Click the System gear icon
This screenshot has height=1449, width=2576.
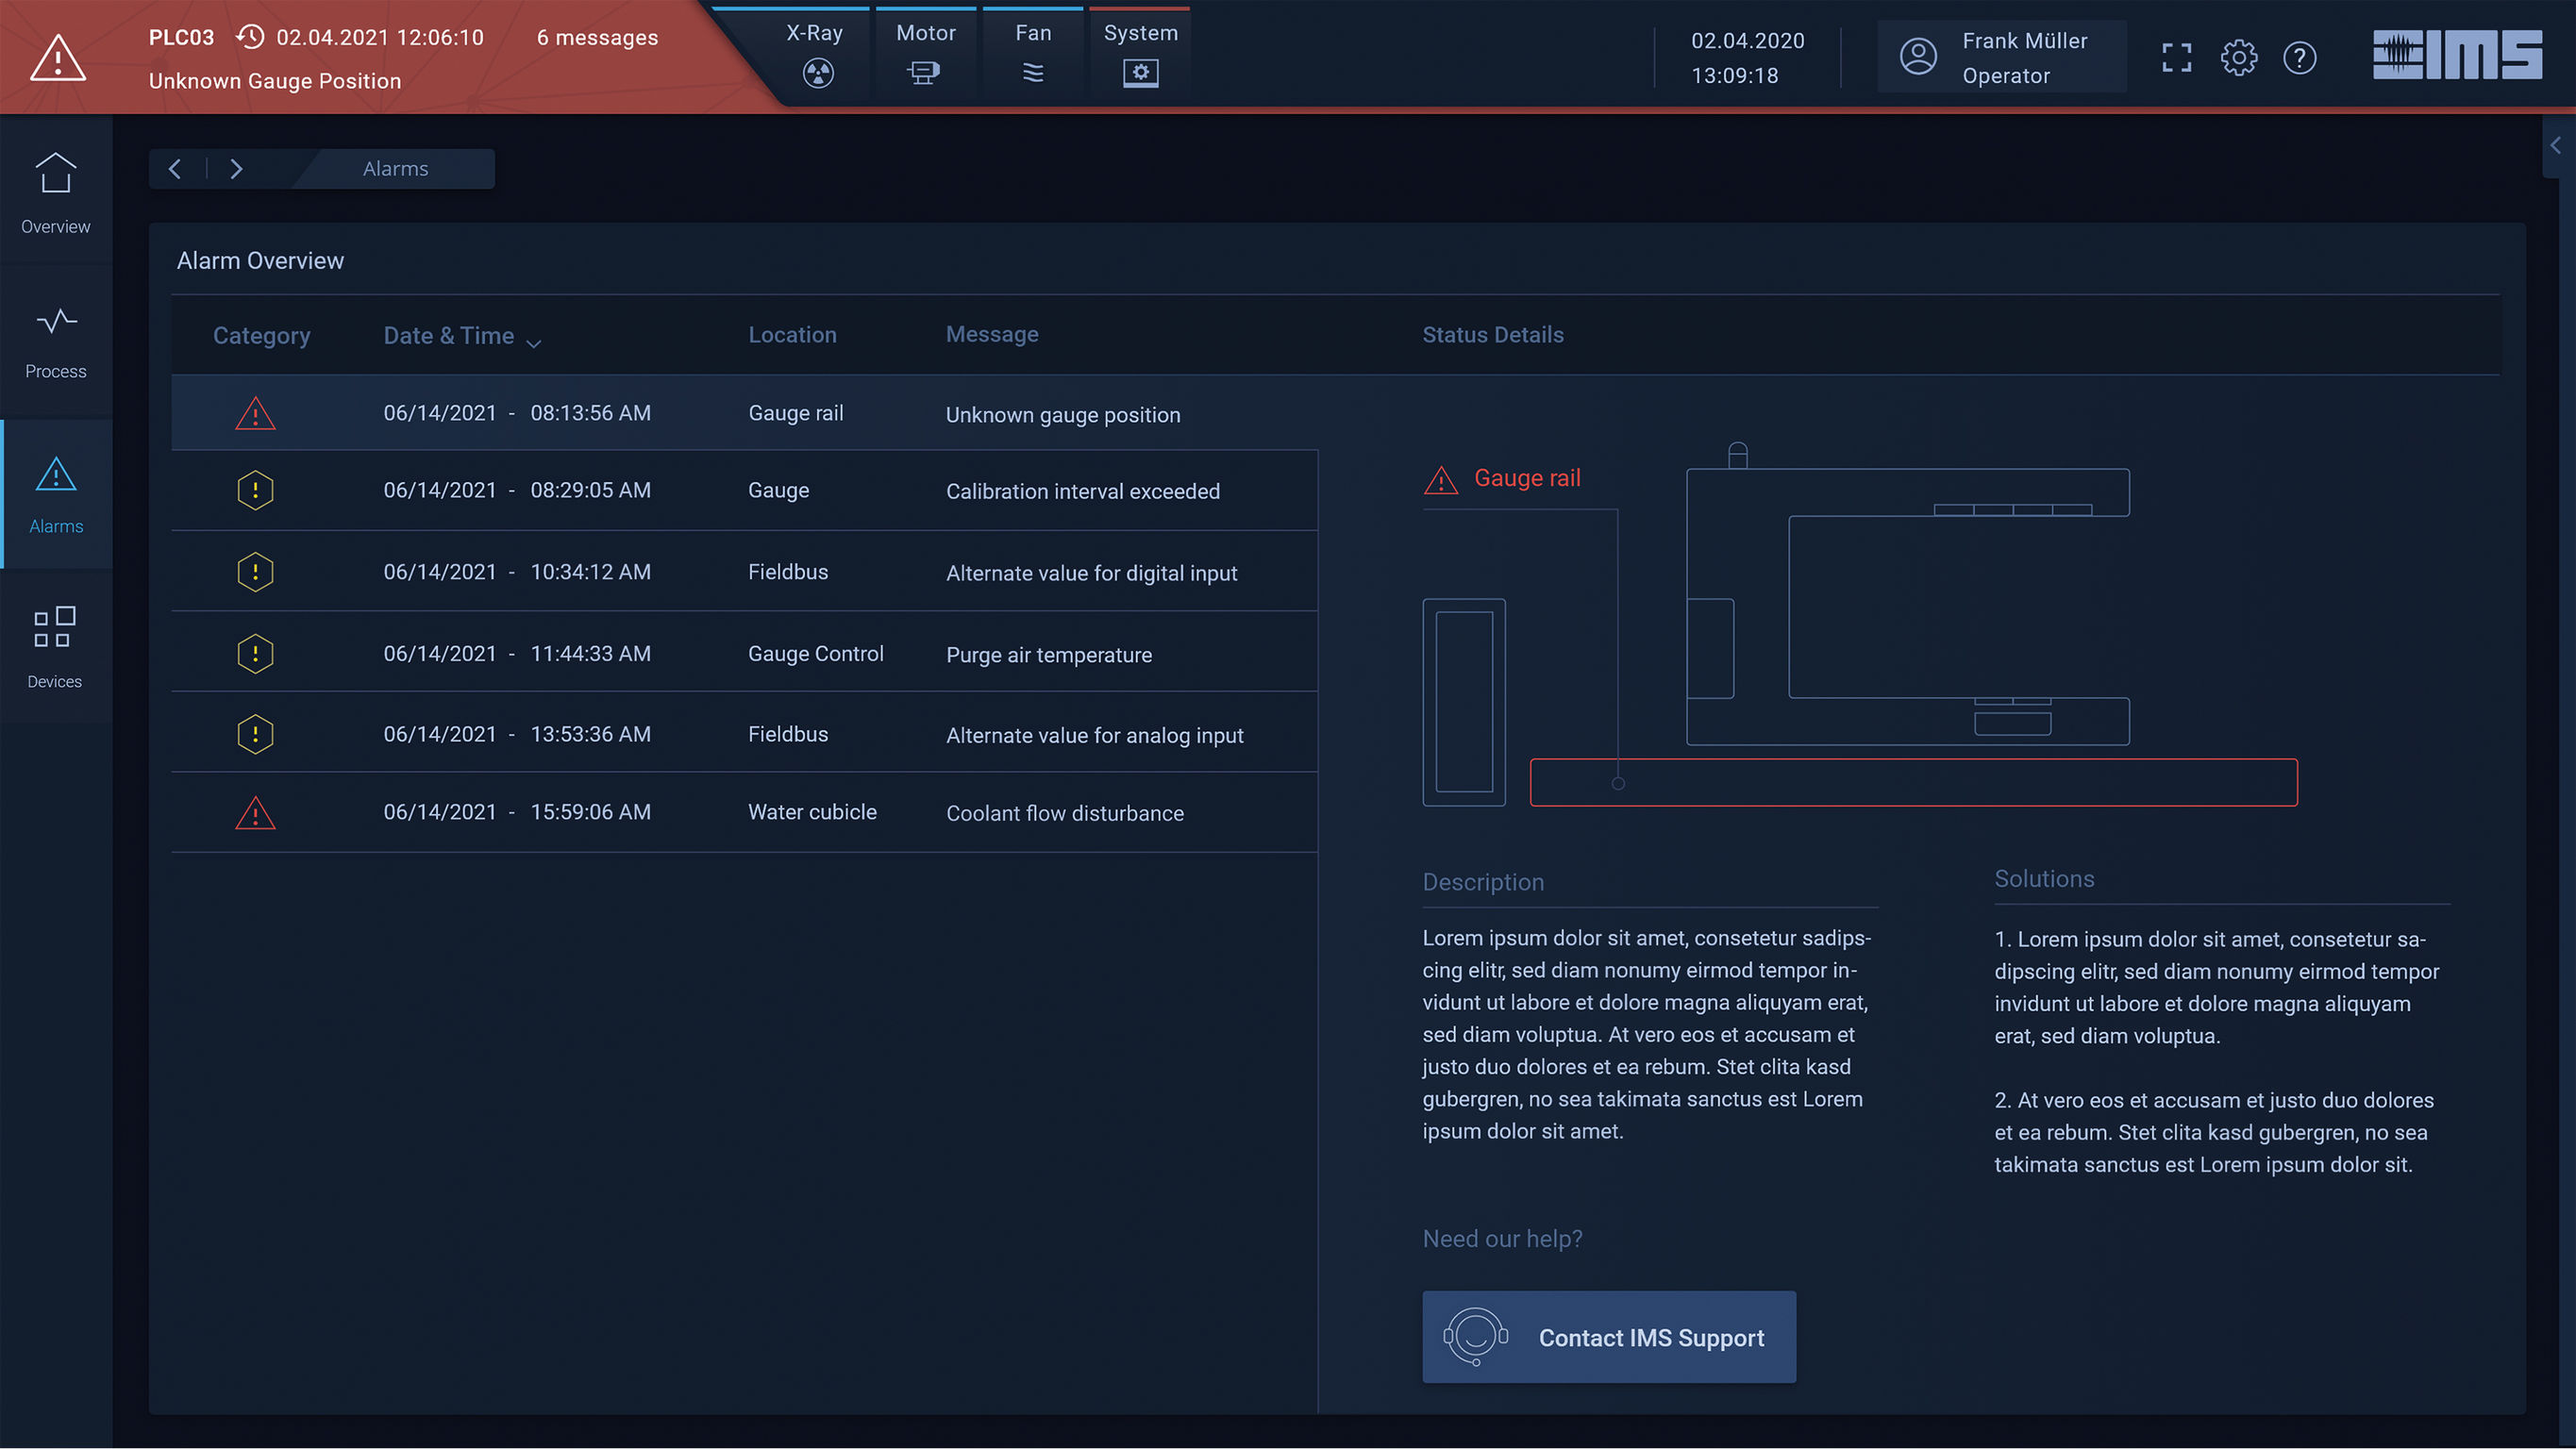click(x=1140, y=72)
